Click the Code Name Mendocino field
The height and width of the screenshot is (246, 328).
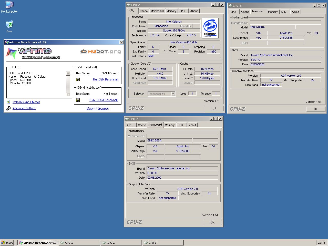click(x=161, y=26)
